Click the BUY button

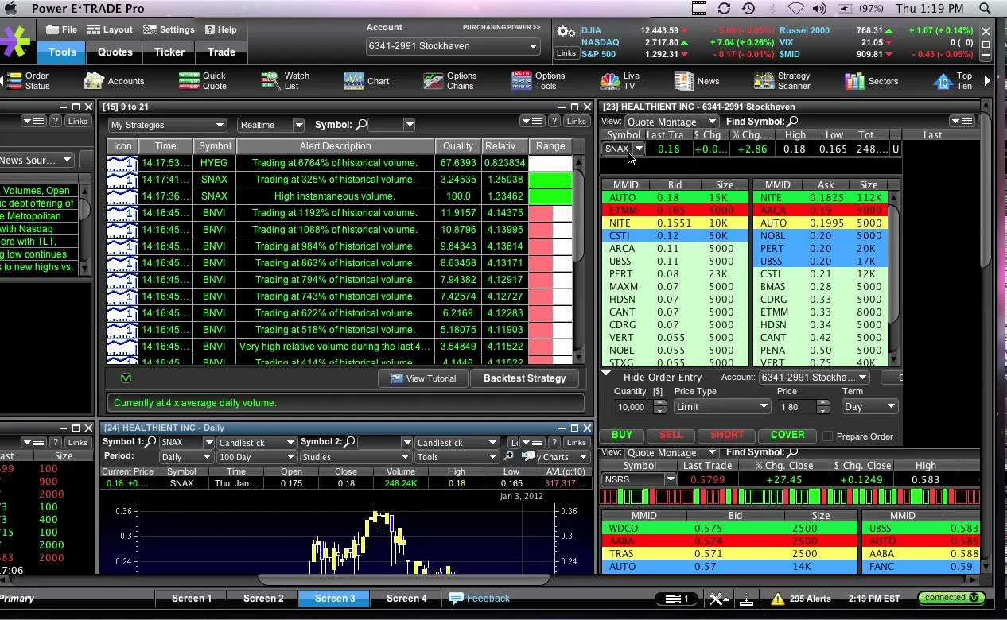coord(623,436)
